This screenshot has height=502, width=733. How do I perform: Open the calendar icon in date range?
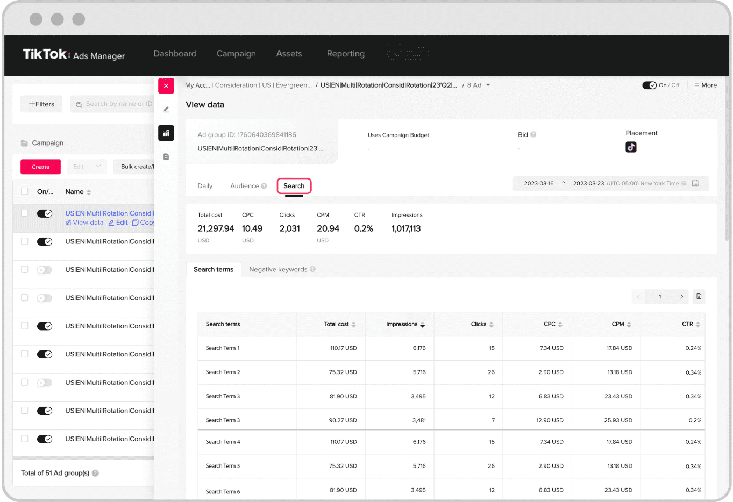pyautogui.click(x=695, y=183)
